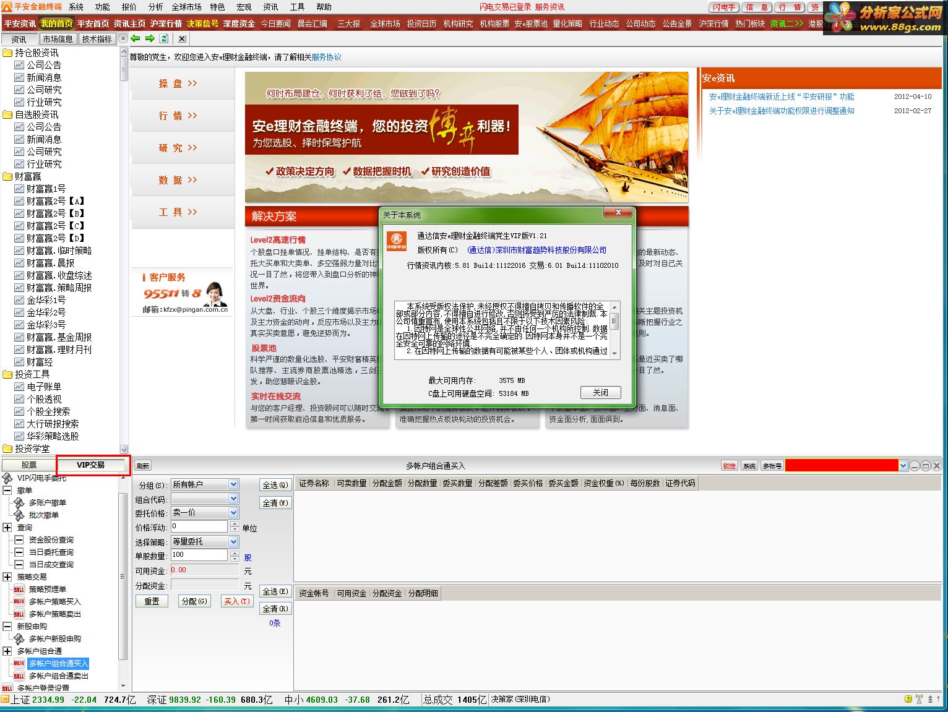Click the 操盘 >> navigation item
Viewport: 948px width, 712px height.
[x=178, y=83]
